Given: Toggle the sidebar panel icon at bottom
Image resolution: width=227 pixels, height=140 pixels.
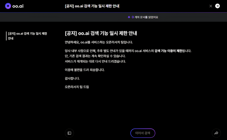Looking at the screenshot, I should (x=69, y=133).
